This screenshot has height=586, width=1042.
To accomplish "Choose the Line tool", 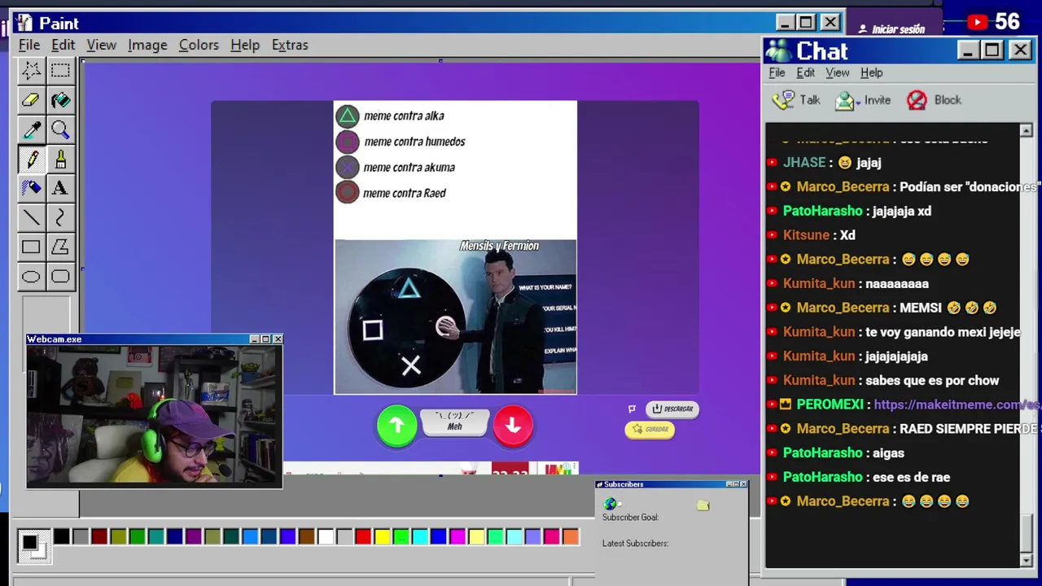I will point(31,217).
